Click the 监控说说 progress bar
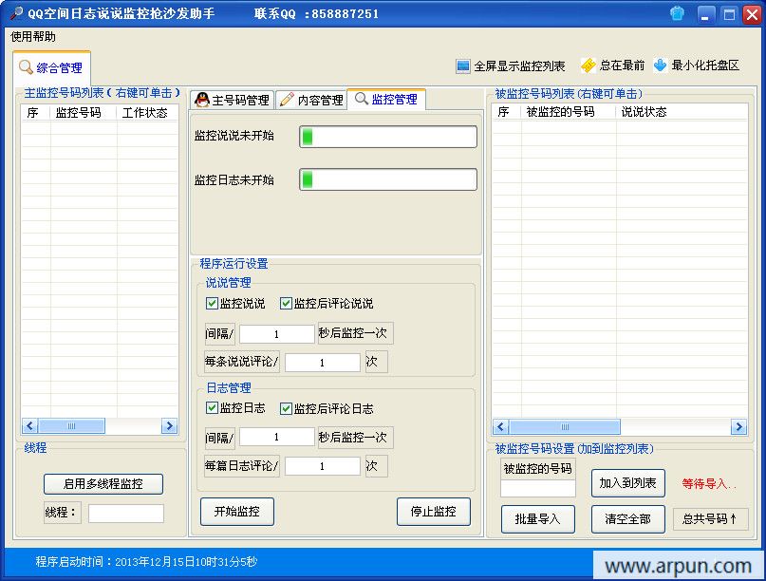The width and height of the screenshot is (766, 581). point(388,137)
